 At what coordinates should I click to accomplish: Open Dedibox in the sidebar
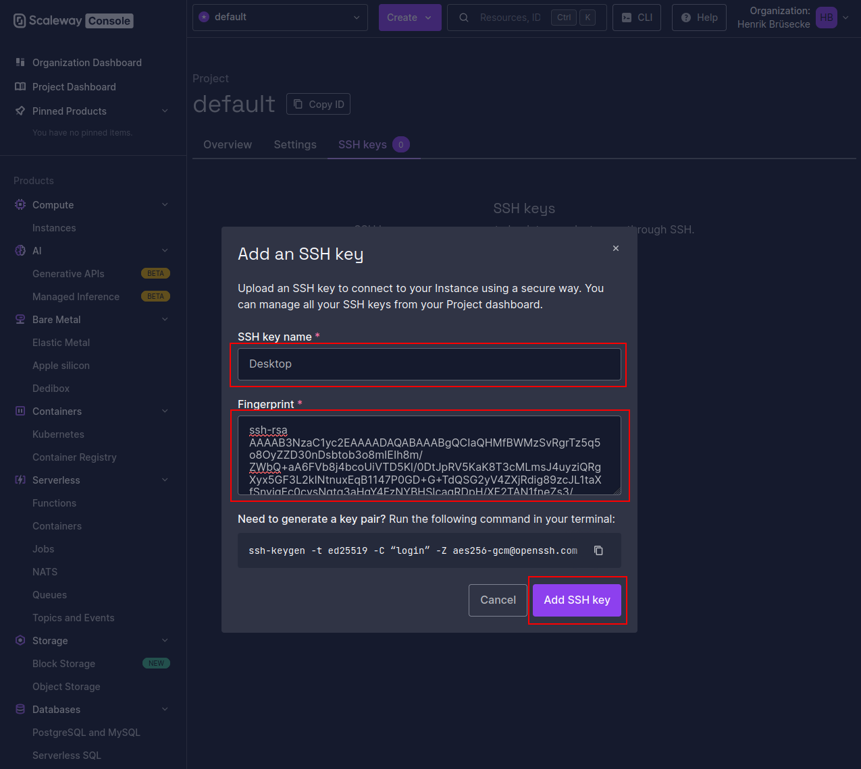[x=51, y=388]
